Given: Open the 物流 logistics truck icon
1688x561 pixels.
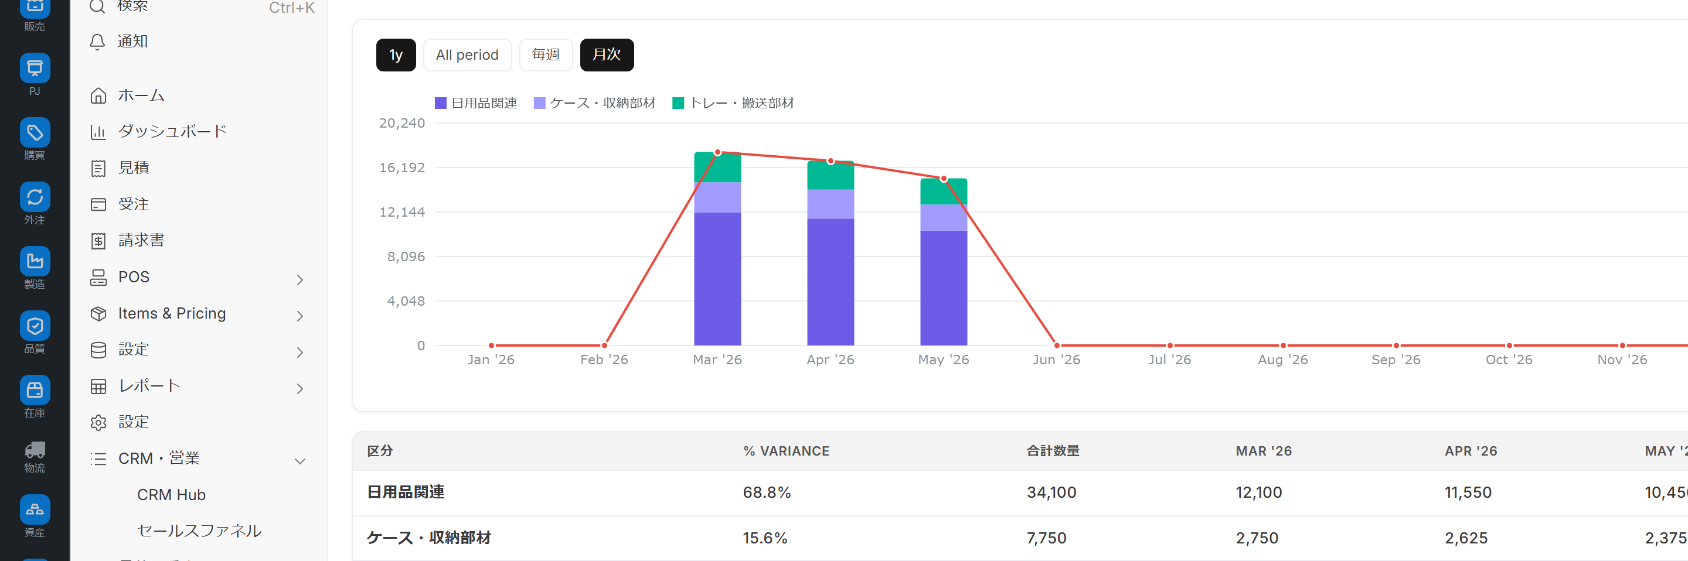Looking at the screenshot, I should pos(35,450).
